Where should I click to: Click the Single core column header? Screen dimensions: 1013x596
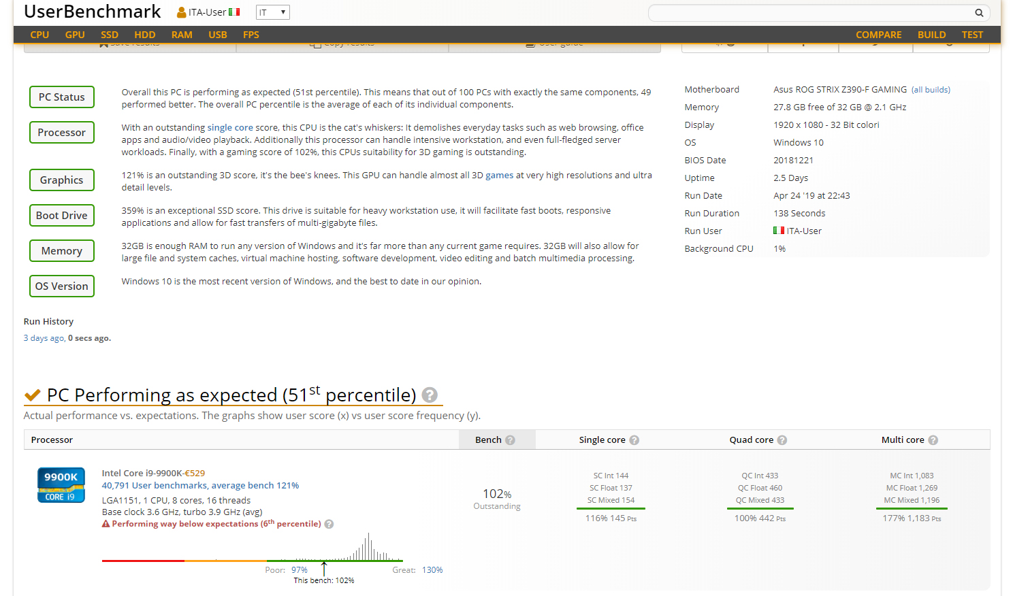[x=602, y=440]
